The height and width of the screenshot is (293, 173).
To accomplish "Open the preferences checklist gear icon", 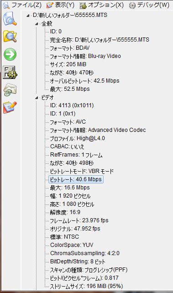I will click(x=10, y=72).
